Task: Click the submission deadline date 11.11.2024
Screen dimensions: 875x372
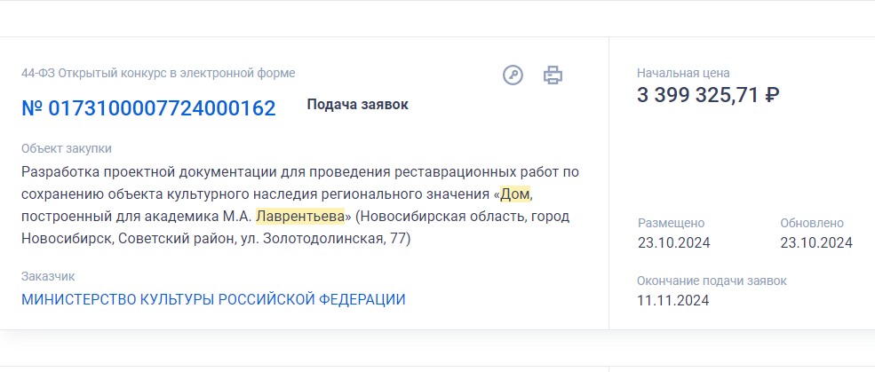Action: (672, 300)
